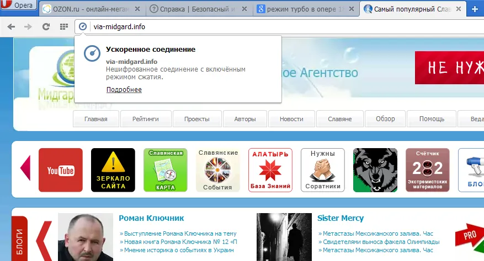Open the Зеркало сайта warning tile

coord(113,170)
